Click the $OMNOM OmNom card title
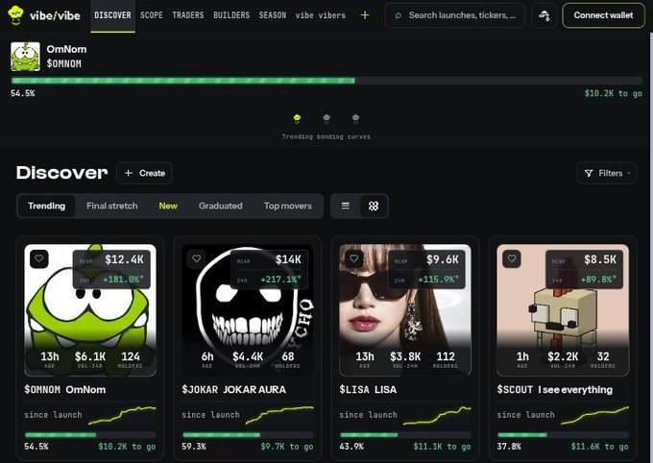Screen dimensions: 653x463 pos(65,390)
